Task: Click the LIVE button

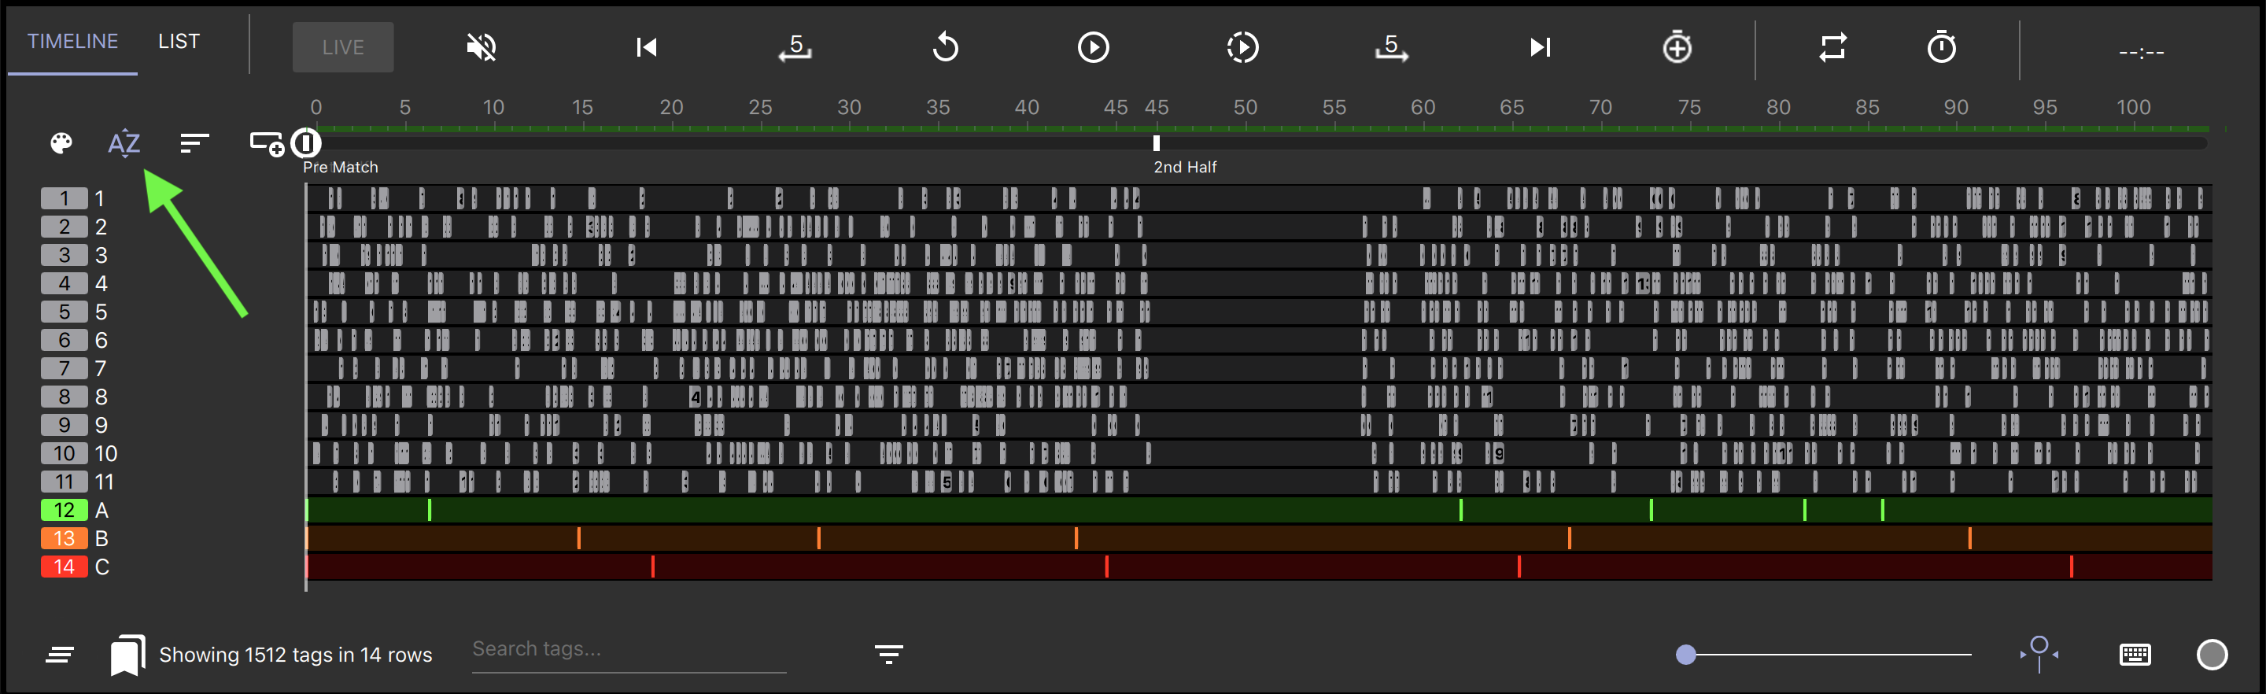Action: tap(343, 46)
